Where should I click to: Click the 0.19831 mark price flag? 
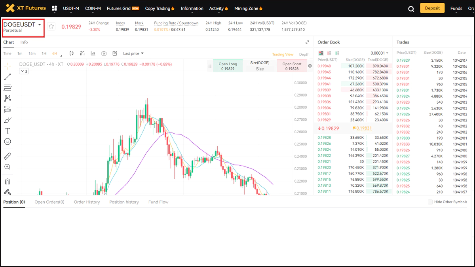click(x=362, y=128)
